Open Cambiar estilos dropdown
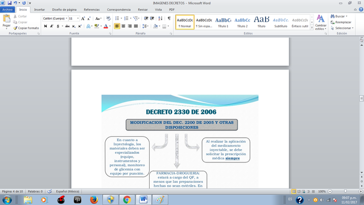364x205 pixels. tap(321, 22)
